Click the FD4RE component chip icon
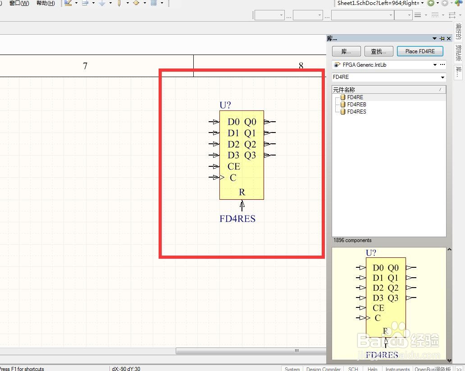465x371 pixels. point(343,97)
